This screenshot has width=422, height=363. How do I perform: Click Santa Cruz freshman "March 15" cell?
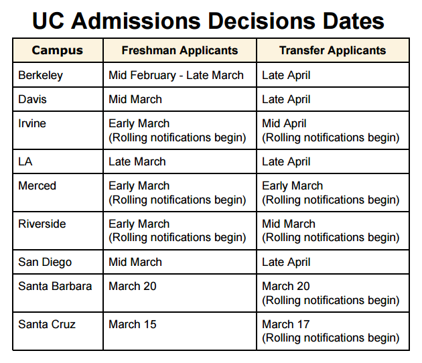pos(133,324)
